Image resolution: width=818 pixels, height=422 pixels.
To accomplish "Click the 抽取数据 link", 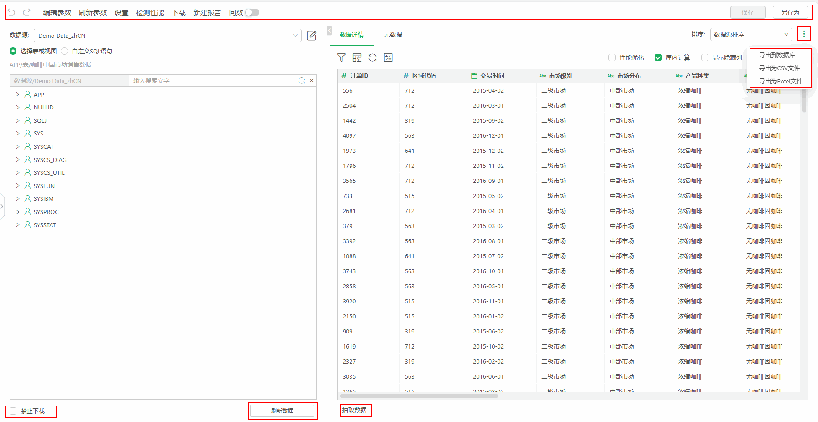I will (354, 411).
